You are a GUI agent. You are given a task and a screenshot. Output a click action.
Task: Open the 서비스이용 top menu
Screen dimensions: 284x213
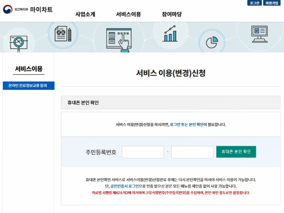[128, 14]
